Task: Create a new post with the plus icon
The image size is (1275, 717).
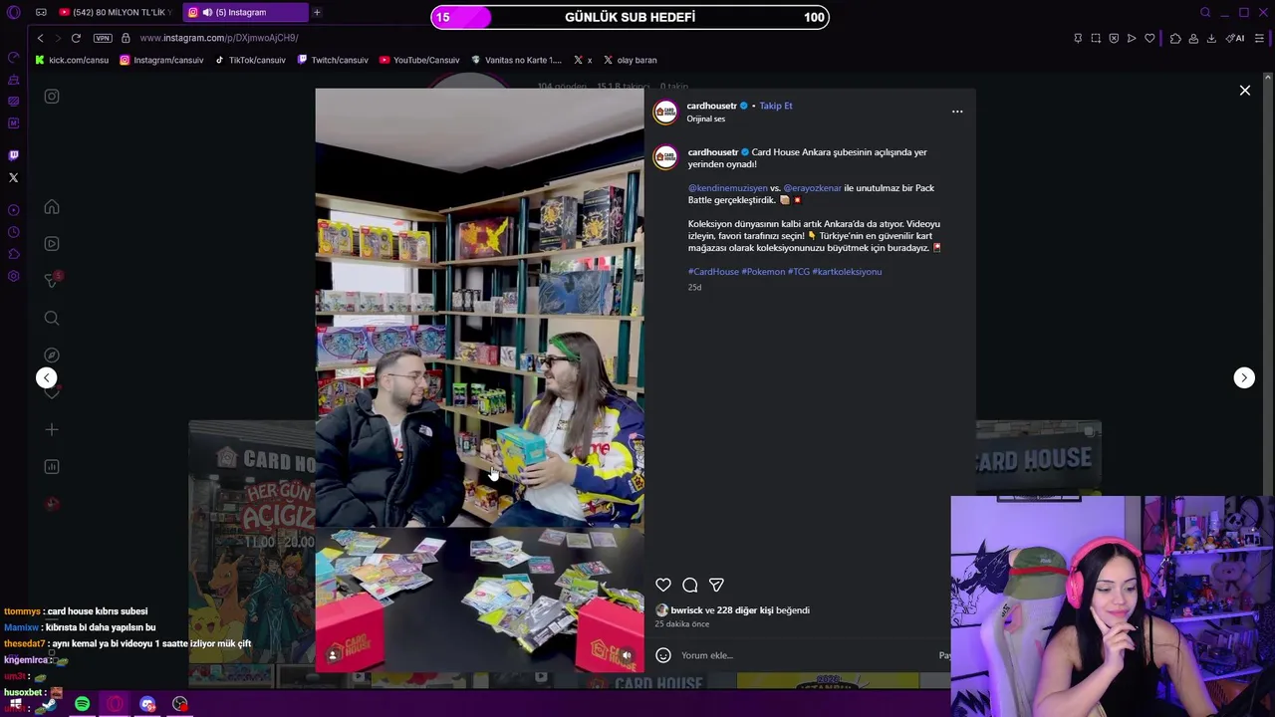Action: pyautogui.click(x=52, y=429)
